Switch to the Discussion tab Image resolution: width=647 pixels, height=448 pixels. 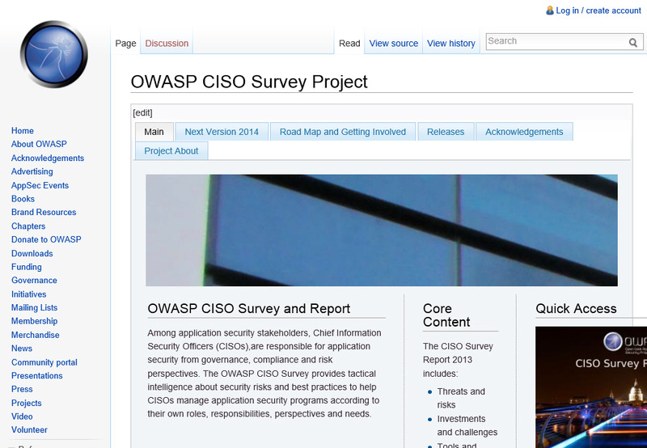(x=167, y=44)
